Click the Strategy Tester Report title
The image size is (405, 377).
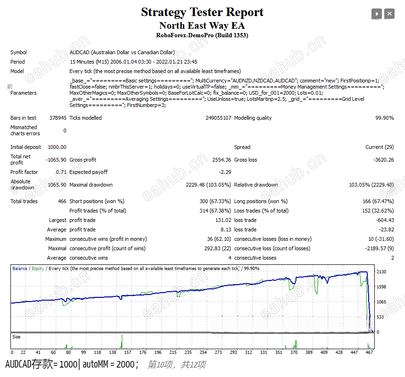tap(202, 12)
